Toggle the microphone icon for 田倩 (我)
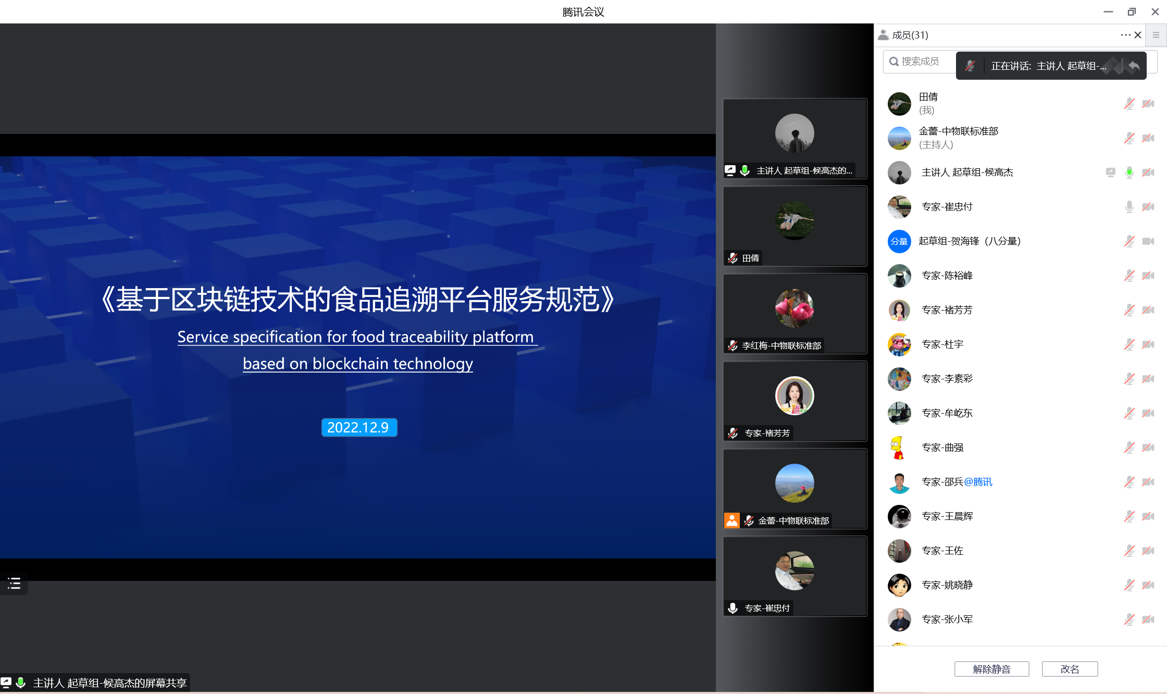The height and width of the screenshot is (694, 1167). [x=1129, y=104]
